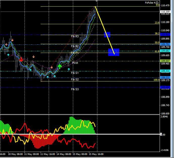Click the gray chart shift triangle at top
This screenshot has width=174, height=158.
click(97, 1)
